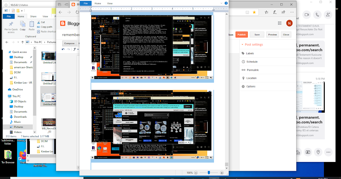
Task: Click Copy path in File Explorer ribbon
Action: point(44,27)
